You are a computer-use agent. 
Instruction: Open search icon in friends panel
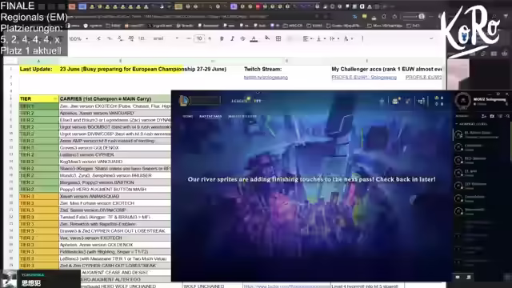508,116
